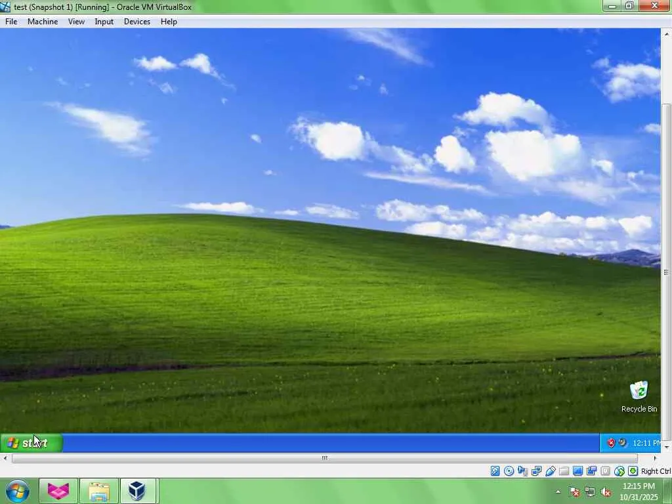The height and width of the screenshot is (504, 672).
Task: Click the optical disc status icon
Action: coord(509,471)
